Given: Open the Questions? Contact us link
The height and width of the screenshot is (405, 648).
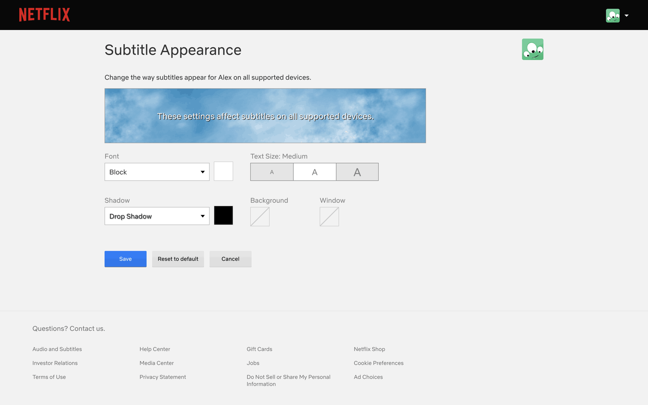Looking at the screenshot, I should [69, 328].
